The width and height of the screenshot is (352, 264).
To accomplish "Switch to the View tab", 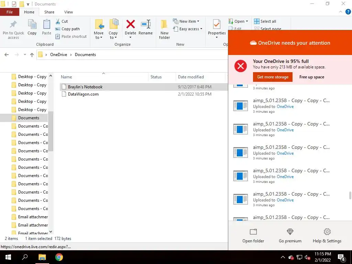I will tap(68, 12).
